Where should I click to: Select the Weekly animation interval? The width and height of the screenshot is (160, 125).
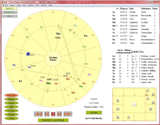point(11,111)
